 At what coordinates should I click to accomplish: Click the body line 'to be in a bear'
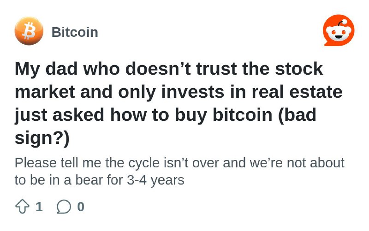(x=99, y=180)
